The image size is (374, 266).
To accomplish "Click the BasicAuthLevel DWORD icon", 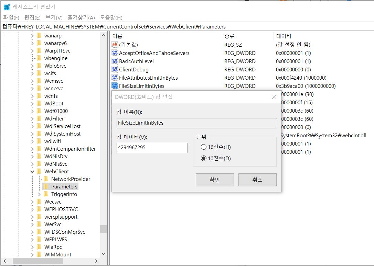I will [x=115, y=61].
